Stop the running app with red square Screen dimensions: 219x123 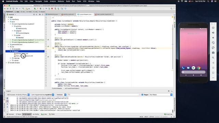coord(52,9)
